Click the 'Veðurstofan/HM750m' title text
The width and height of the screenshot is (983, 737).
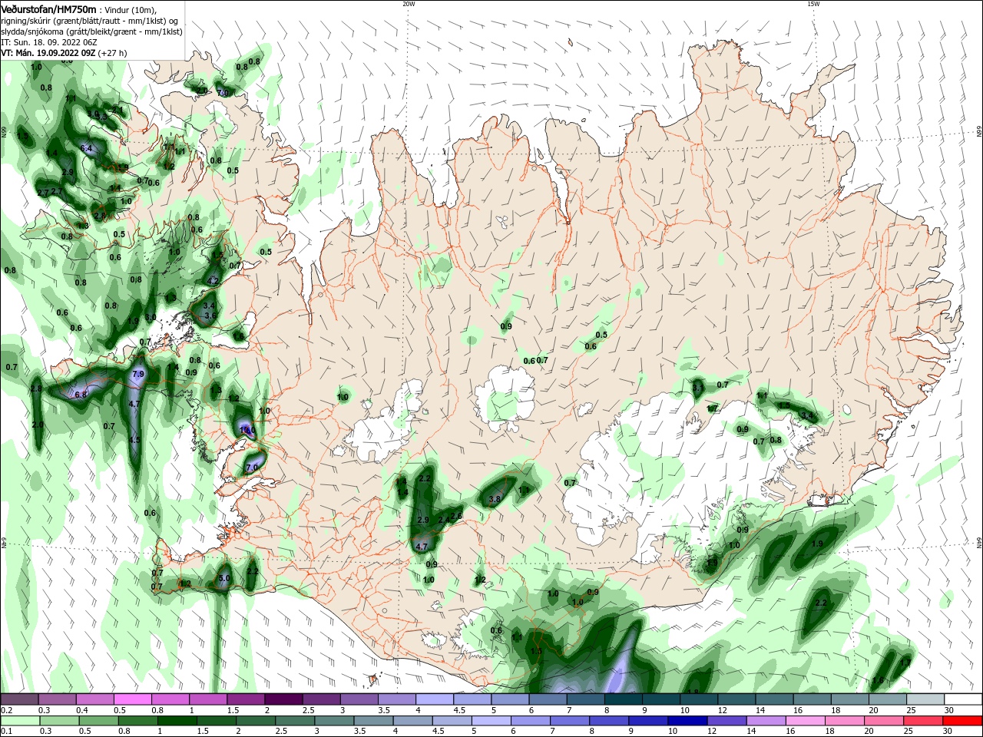tap(48, 8)
